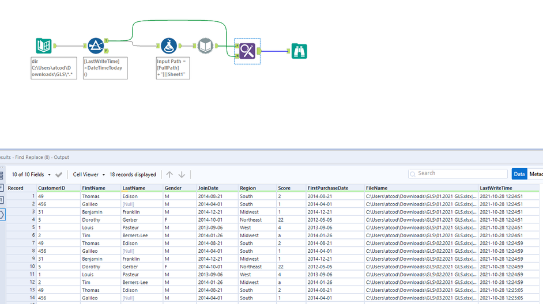Select the FileName column header
The image size is (543, 304).
click(x=377, y=188)
